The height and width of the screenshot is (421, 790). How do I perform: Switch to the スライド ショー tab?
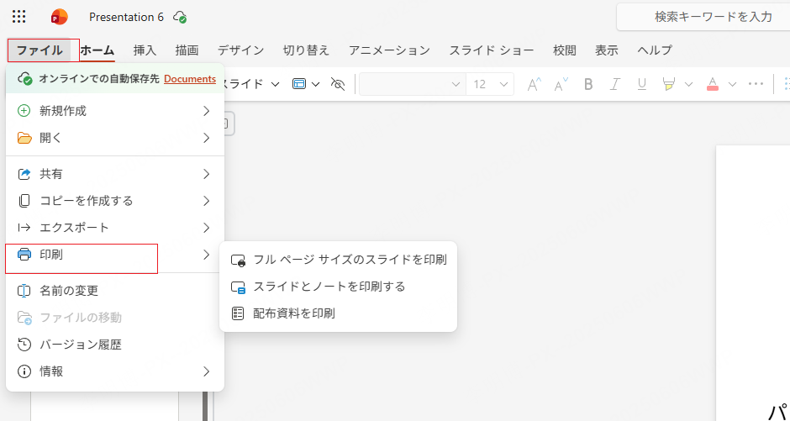(x=492, y=50)
